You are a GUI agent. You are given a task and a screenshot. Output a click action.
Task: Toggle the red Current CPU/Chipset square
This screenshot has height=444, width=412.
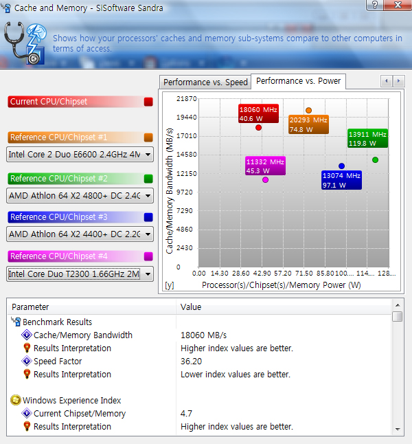pyautogui.click(x=148, y=102)
